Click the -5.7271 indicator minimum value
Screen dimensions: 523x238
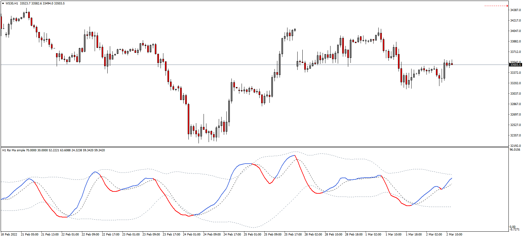515,229
